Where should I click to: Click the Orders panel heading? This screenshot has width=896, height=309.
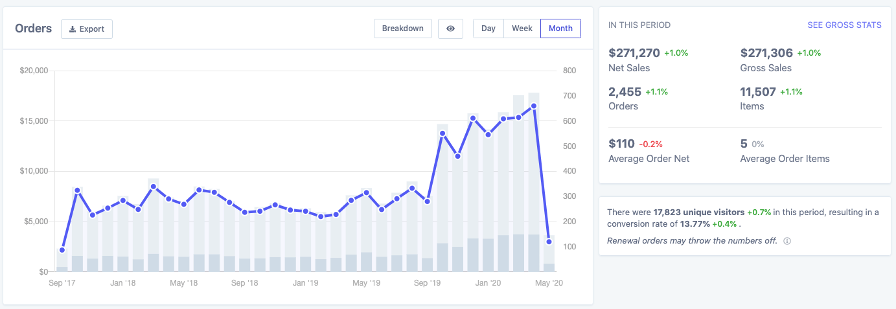click(x=33, y=29)
